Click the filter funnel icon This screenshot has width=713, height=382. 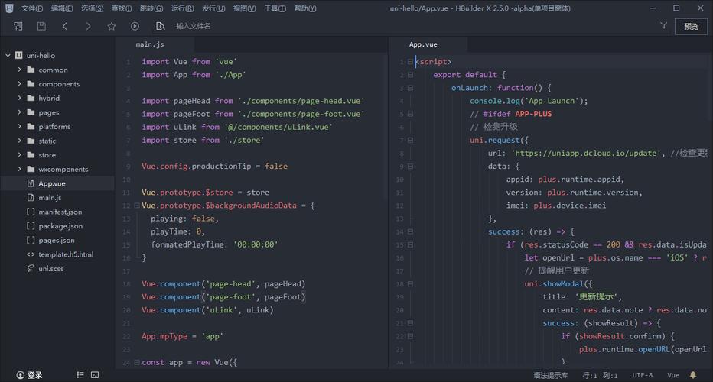click(664, 25)
